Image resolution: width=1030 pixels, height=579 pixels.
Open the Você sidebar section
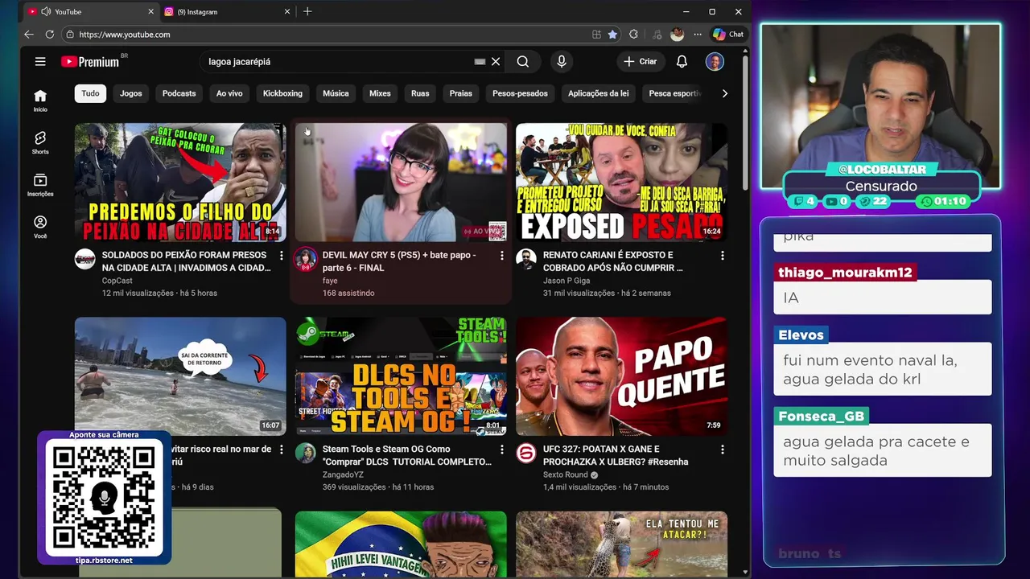(40, 227)
